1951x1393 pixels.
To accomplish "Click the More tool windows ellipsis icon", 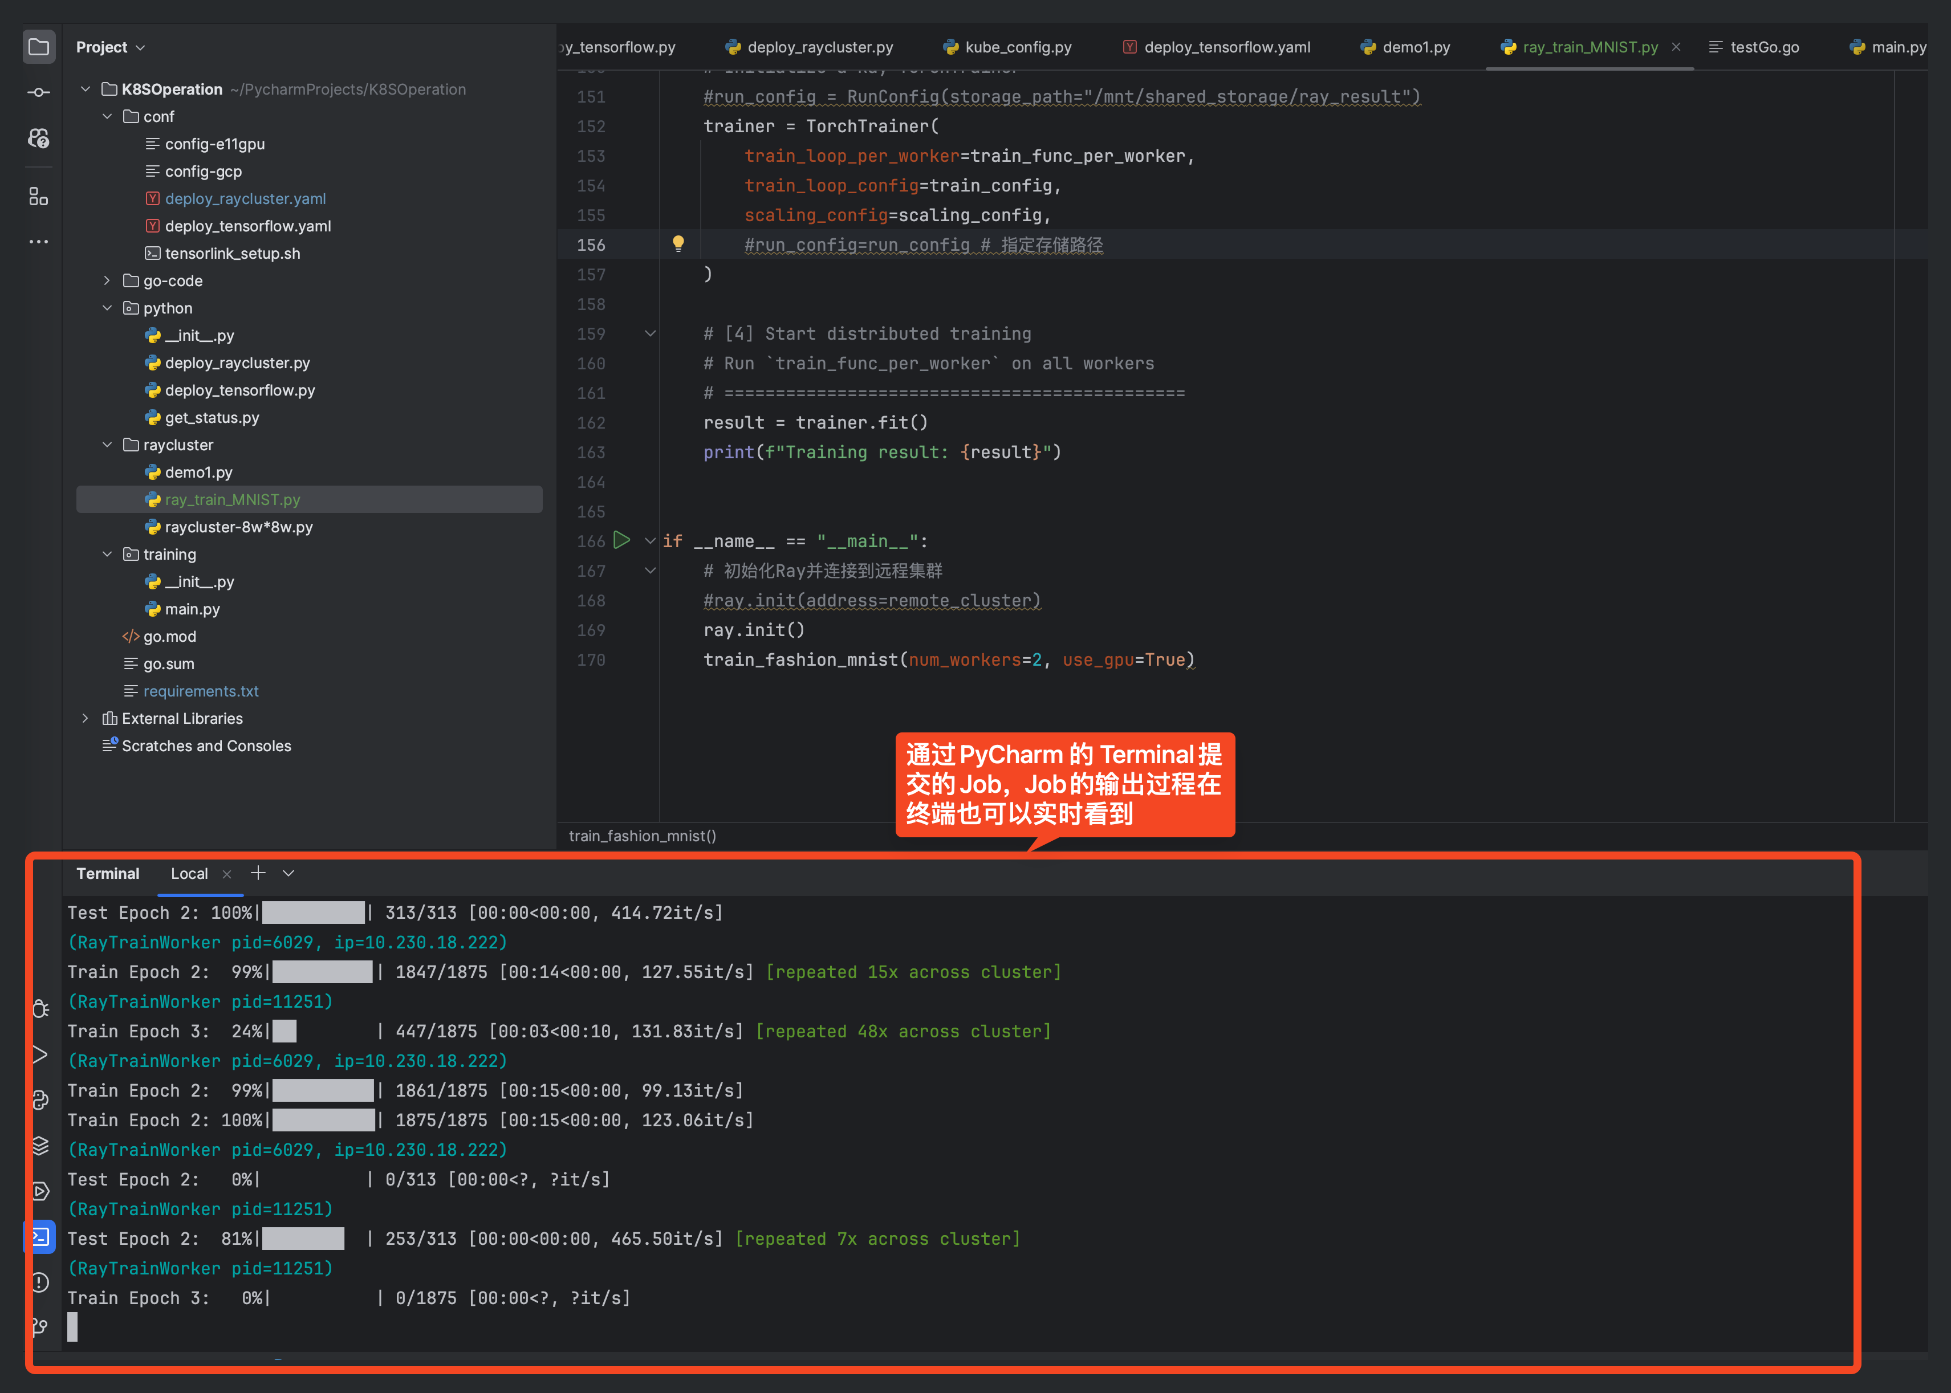I will [x=39, y=242].
